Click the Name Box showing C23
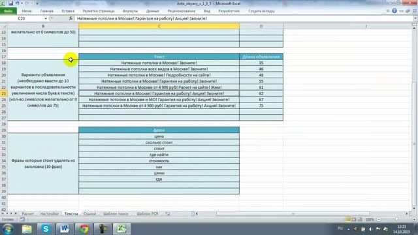Image resolution: width=418 pixels, height=235 pixels. 22,18
